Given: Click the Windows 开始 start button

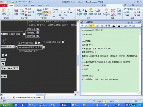Looking at the screenshot, I should (x=7, y=105).
